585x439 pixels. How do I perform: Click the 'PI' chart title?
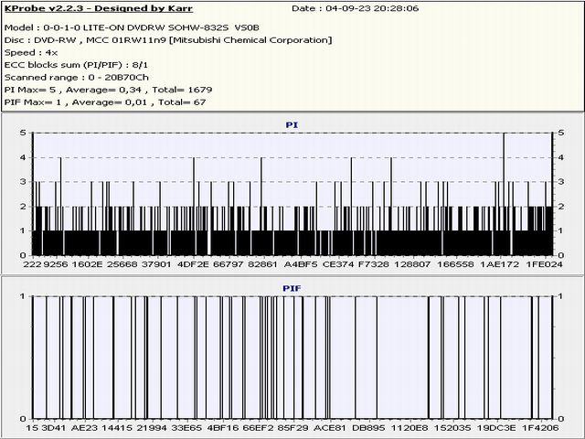point(292,125)
